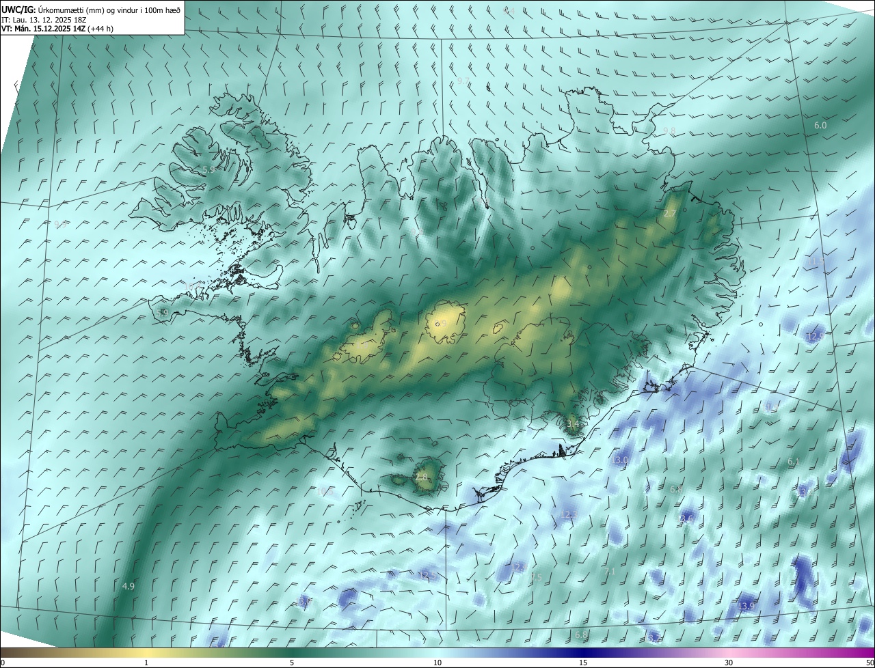875x668 pixels.
Task: Click the "7.1" value south of Iceland
Action: (x=610, y=571)
